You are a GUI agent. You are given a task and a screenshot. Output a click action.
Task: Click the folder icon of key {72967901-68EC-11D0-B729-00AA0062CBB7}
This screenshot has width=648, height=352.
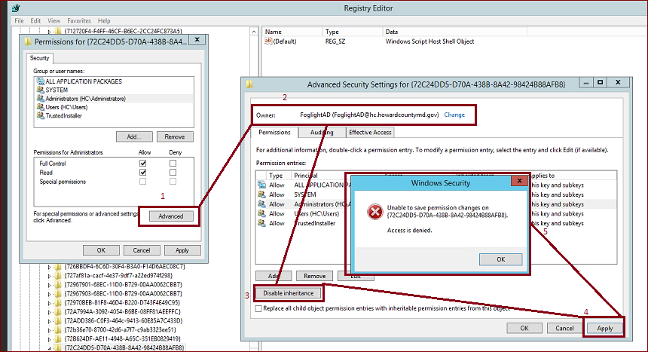(x=58, y=285)
